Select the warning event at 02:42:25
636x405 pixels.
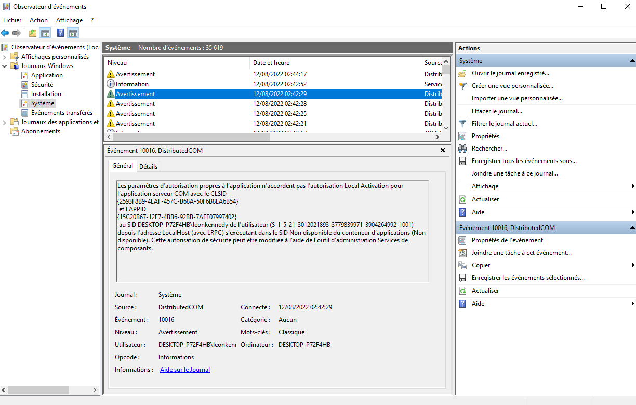click(x=273, y=114)
